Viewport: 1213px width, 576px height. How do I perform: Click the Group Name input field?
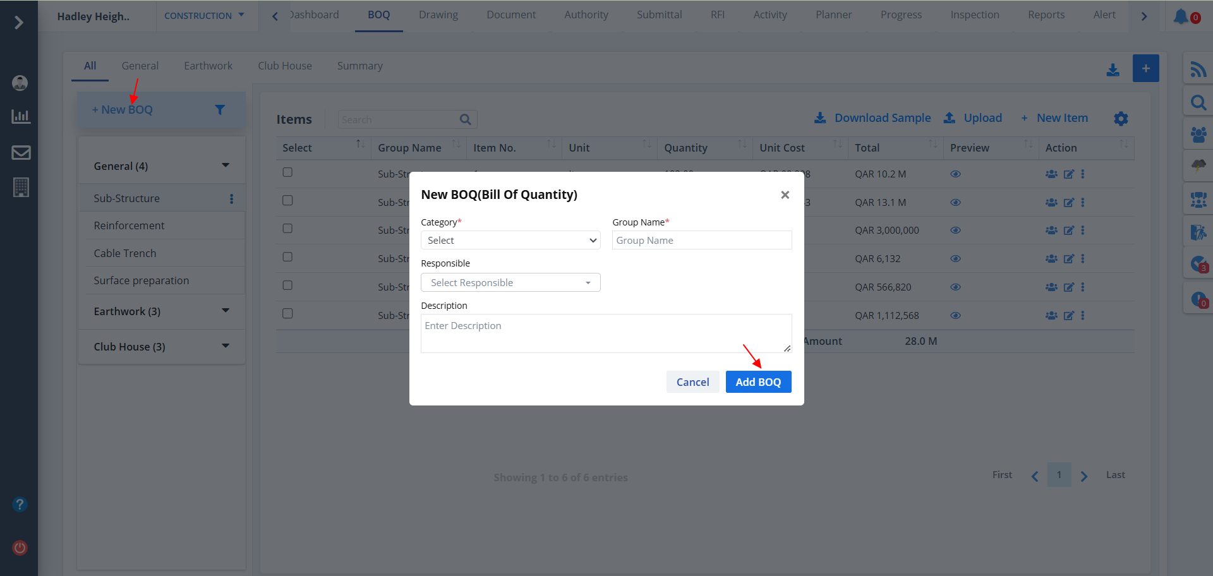coord(701,241)
